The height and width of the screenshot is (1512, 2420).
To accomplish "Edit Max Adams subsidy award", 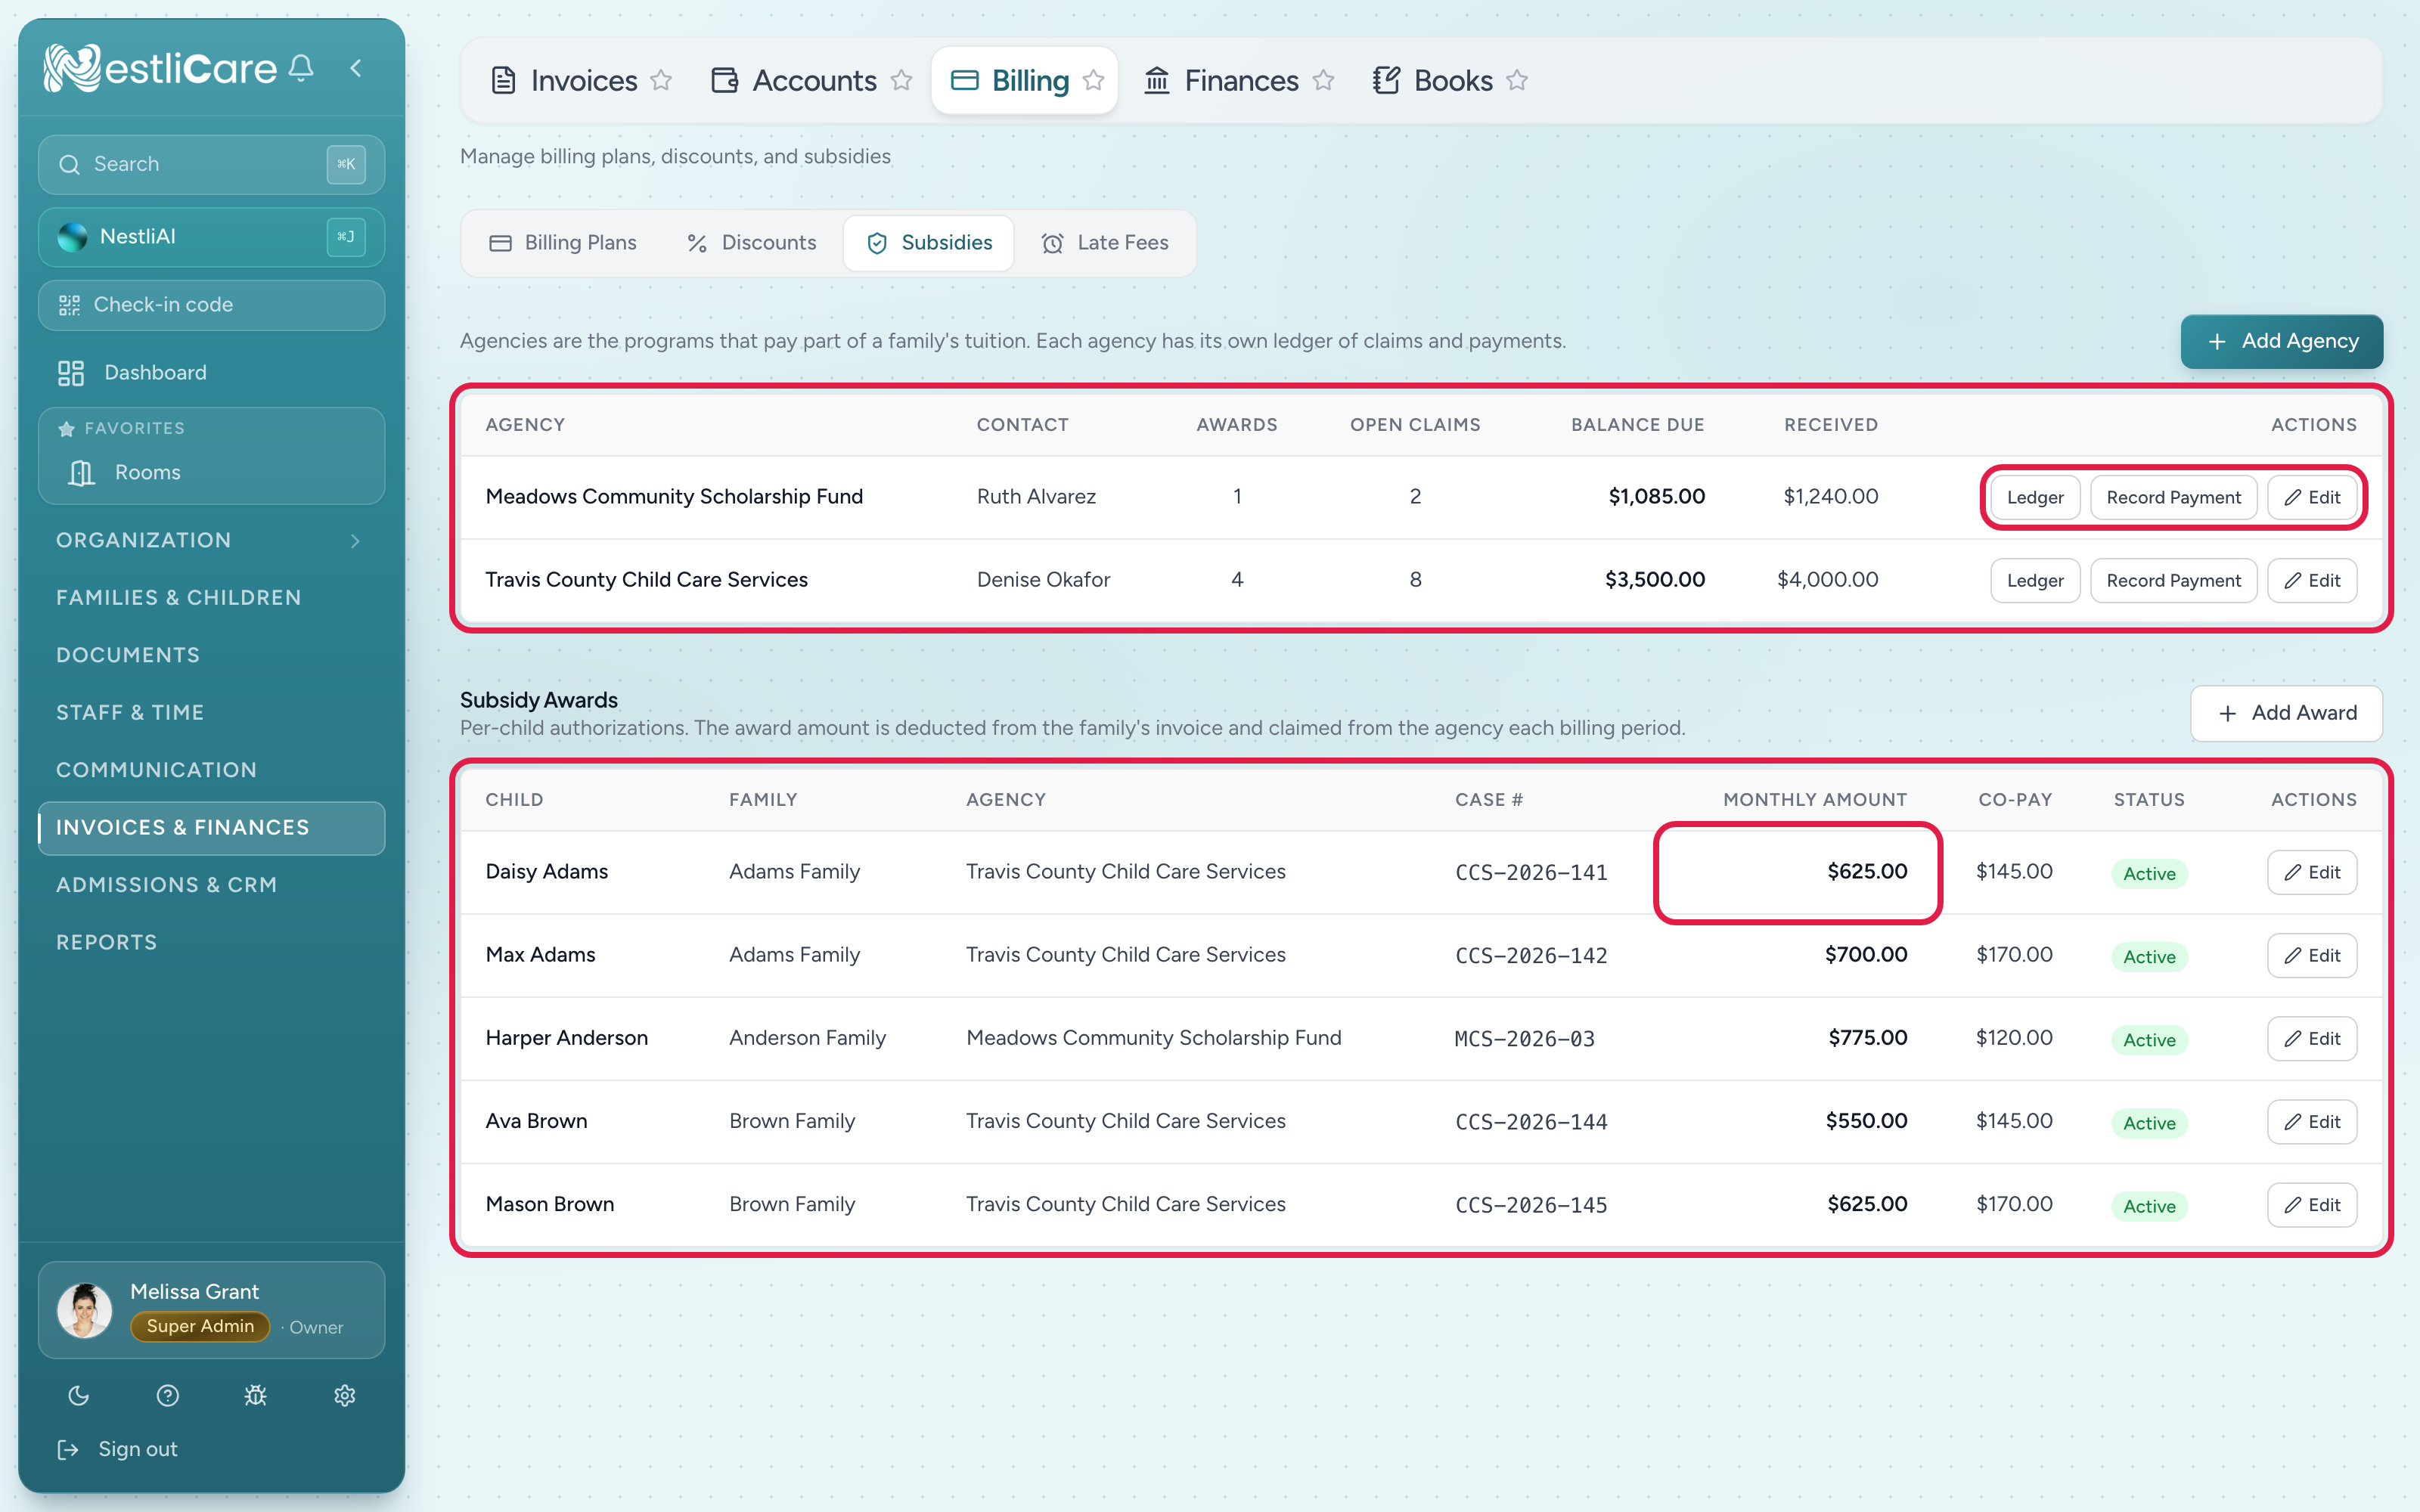I will coord(2312,956).
